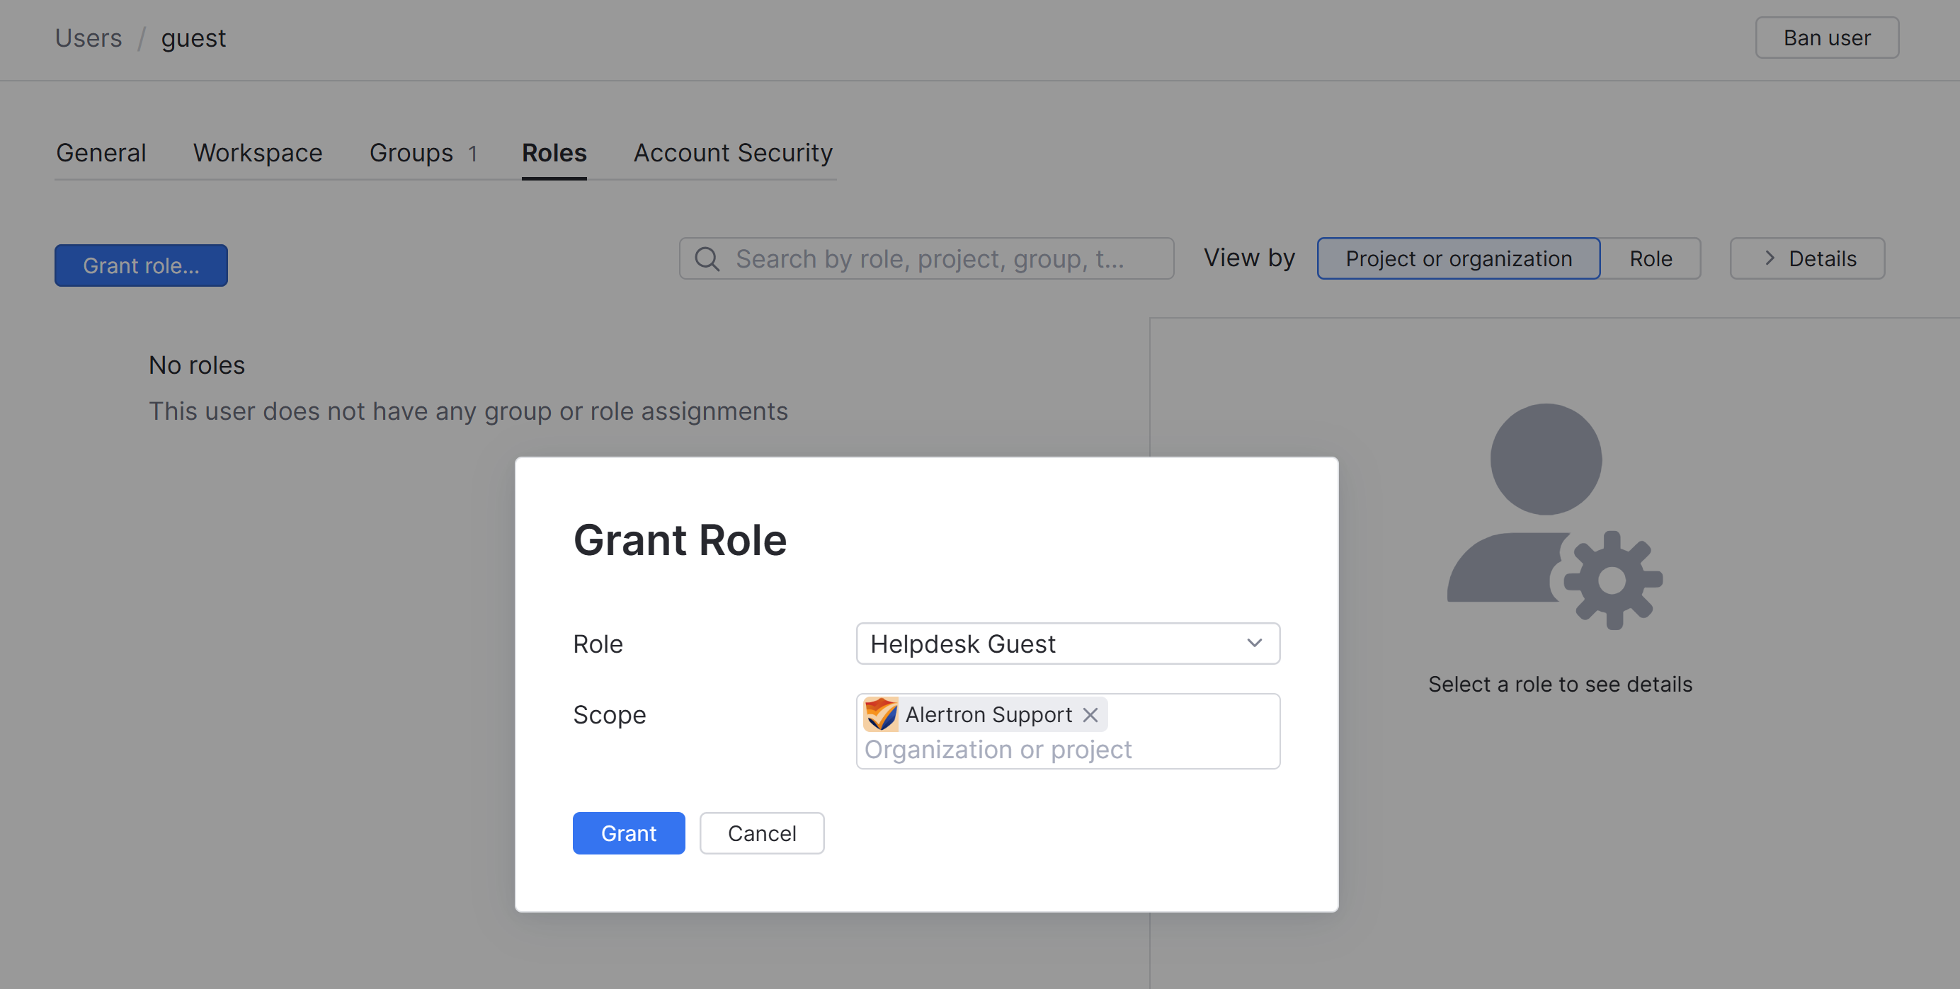Viewport: 1960px width, 989px height.
Task: Cancel the Grant Role dialog
Action: click(x=762, y=833)
